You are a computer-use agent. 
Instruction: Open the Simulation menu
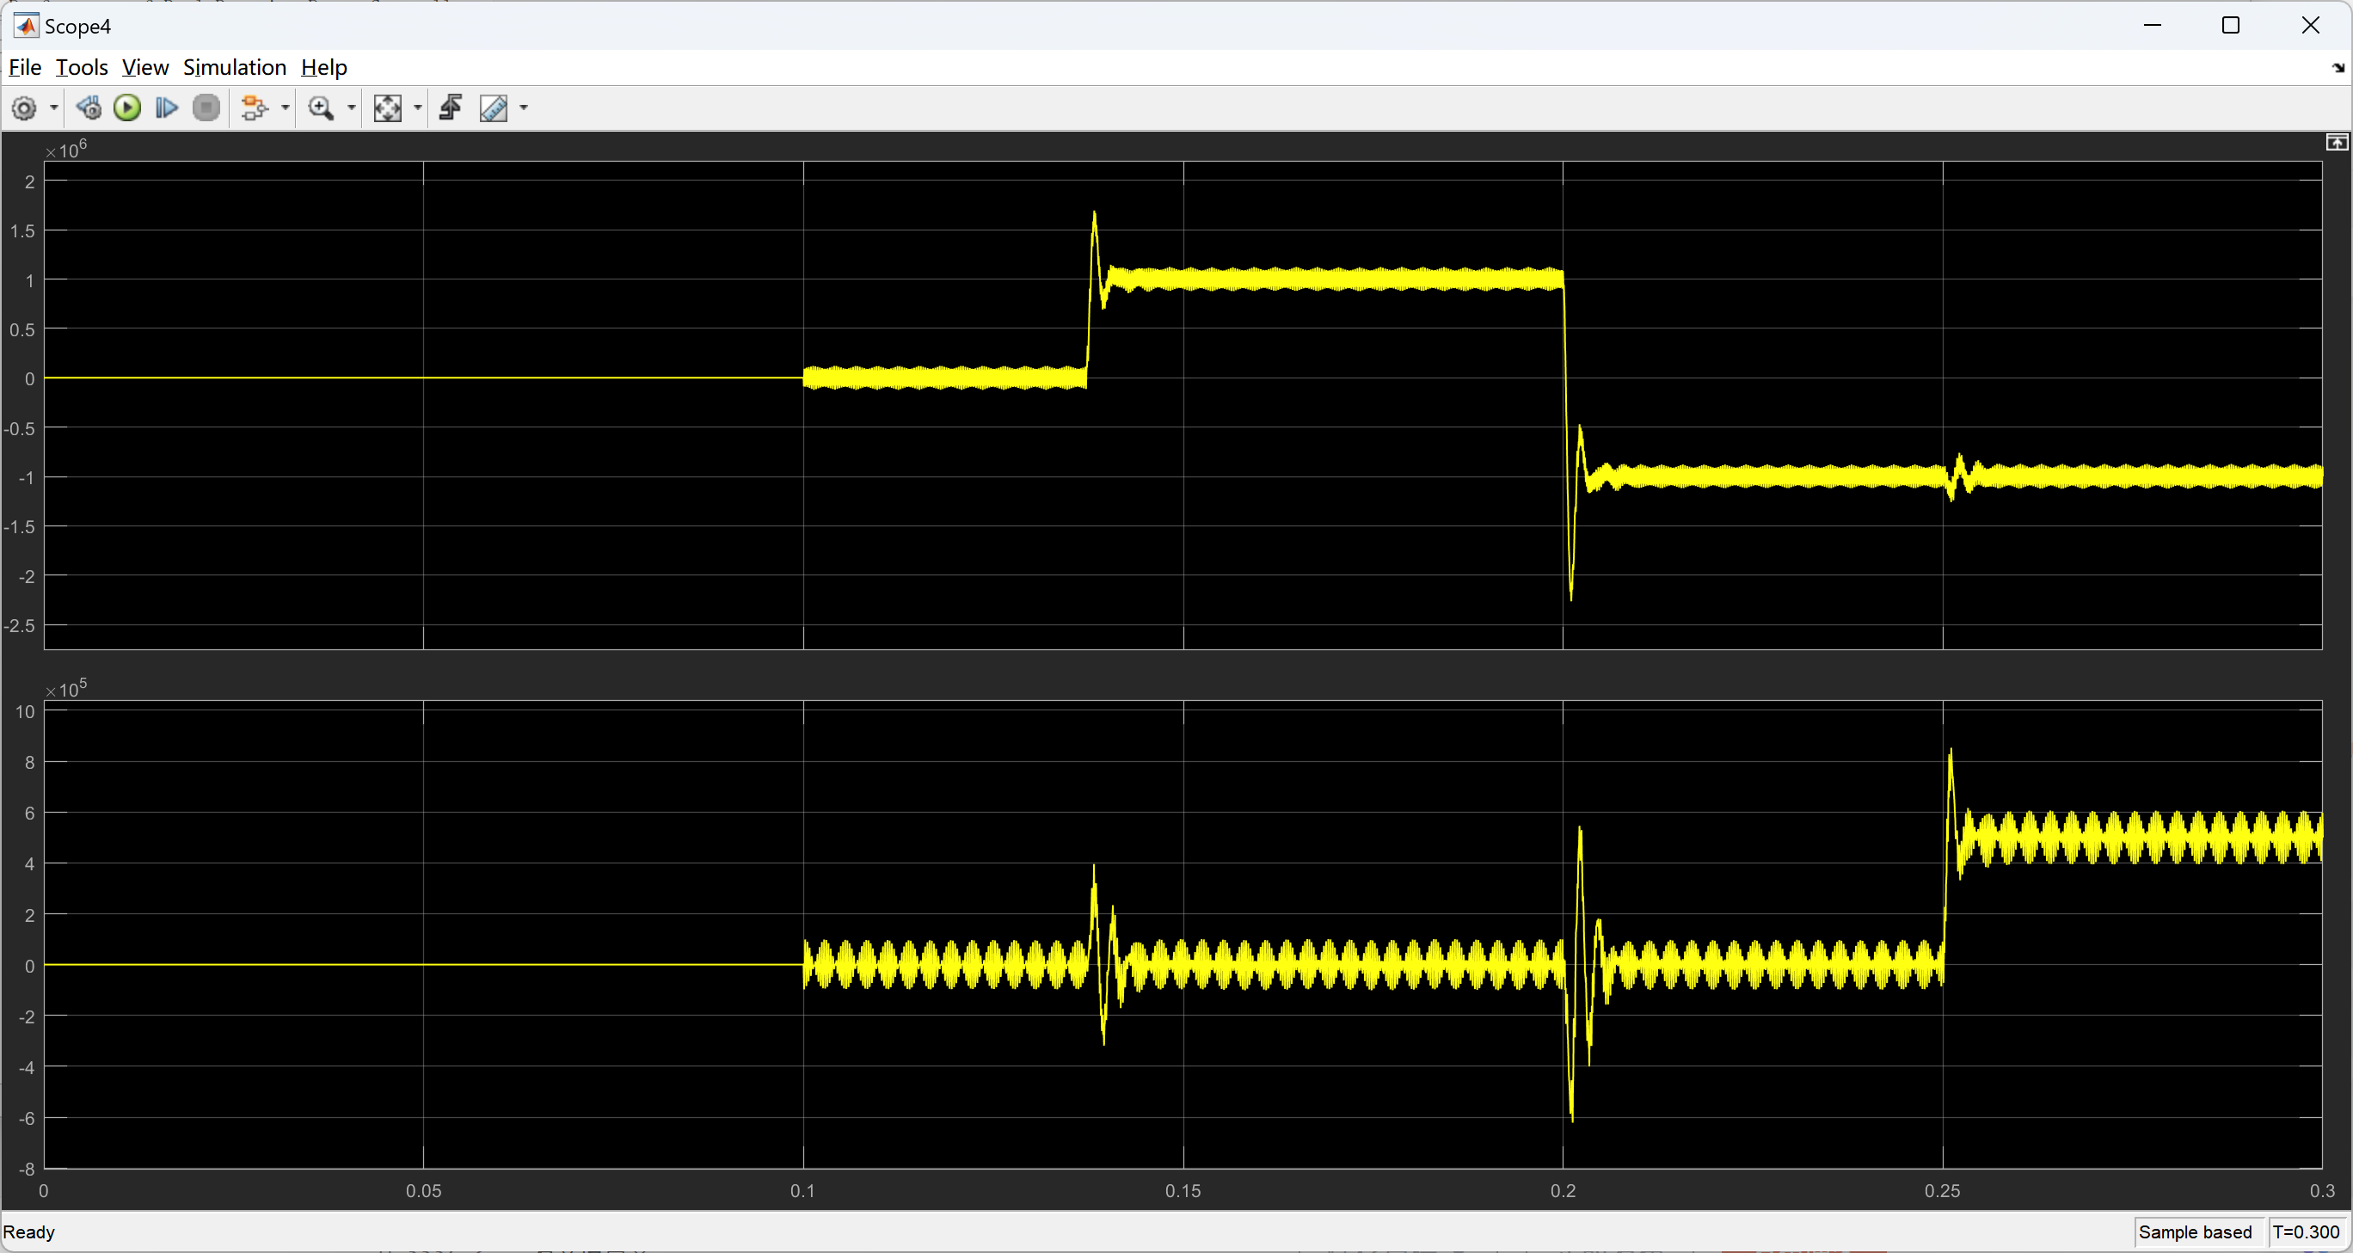click(x=235, y=68)
